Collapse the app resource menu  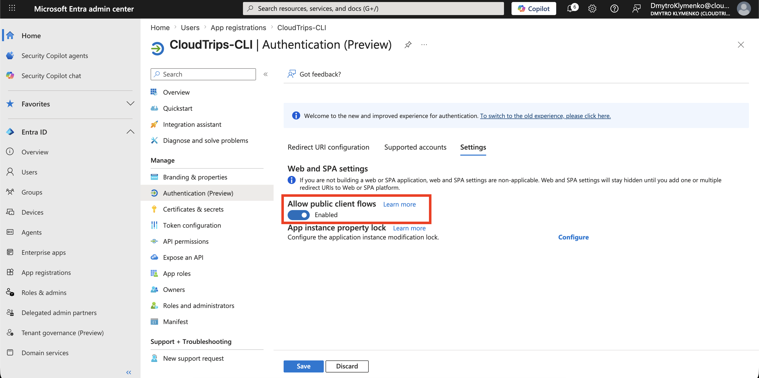266,74
